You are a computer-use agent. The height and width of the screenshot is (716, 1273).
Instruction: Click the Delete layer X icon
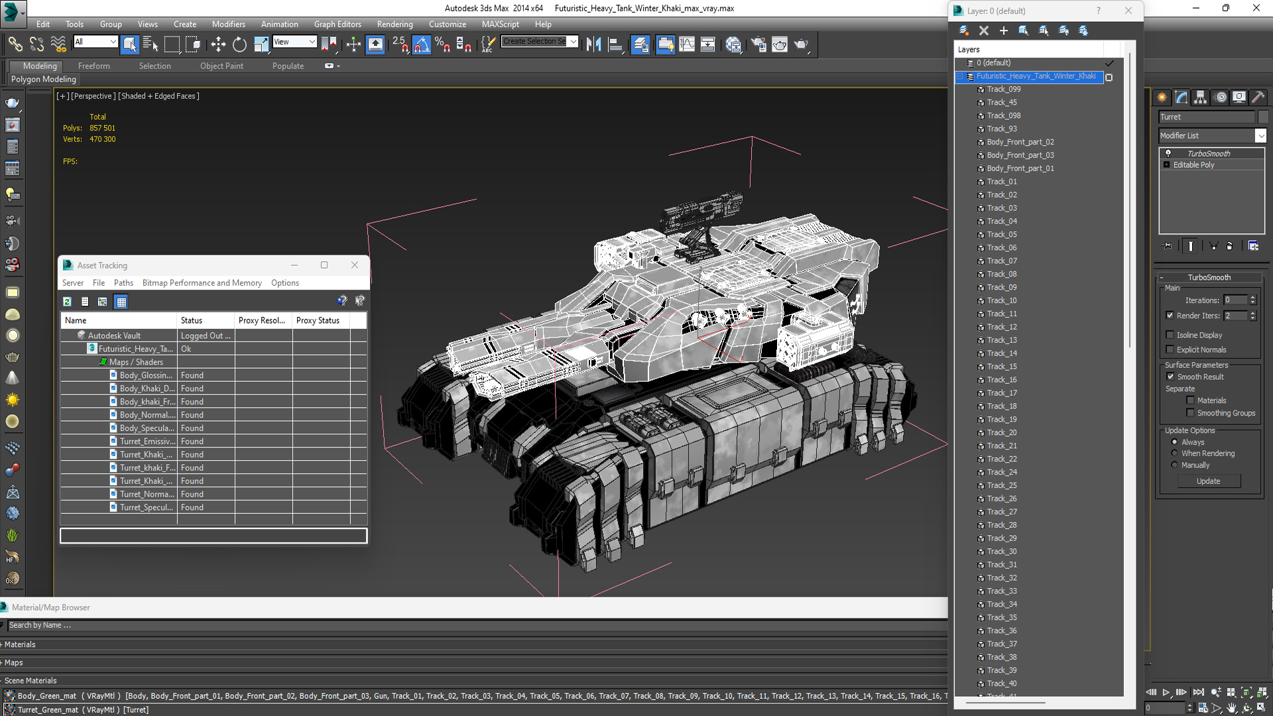click(984, 30)
